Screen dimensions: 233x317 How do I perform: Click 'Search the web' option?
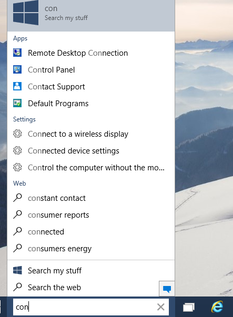point(83,287)
